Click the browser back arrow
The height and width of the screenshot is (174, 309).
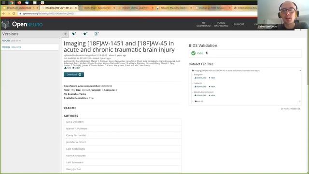3,14
